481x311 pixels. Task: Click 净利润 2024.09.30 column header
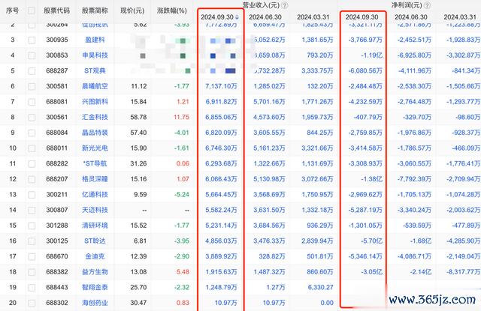click(x=362, y=17)
